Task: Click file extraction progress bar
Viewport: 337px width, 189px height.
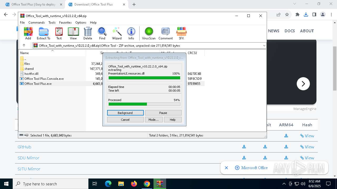Action: (x=144, y=78)
